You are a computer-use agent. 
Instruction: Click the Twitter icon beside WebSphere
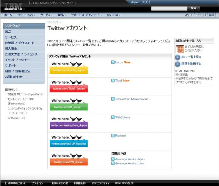point(113,117)
